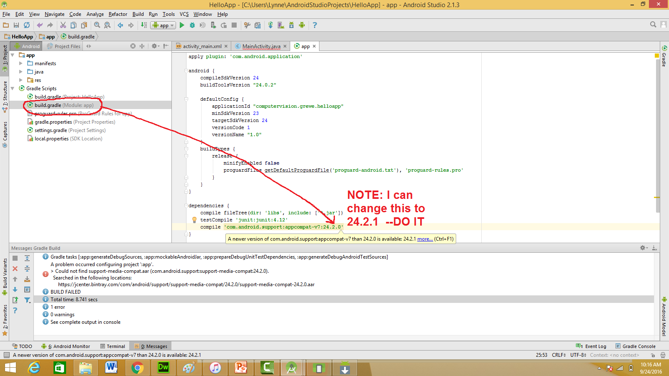Switch to the MainActivity.java editor tab

coord(261,46)
